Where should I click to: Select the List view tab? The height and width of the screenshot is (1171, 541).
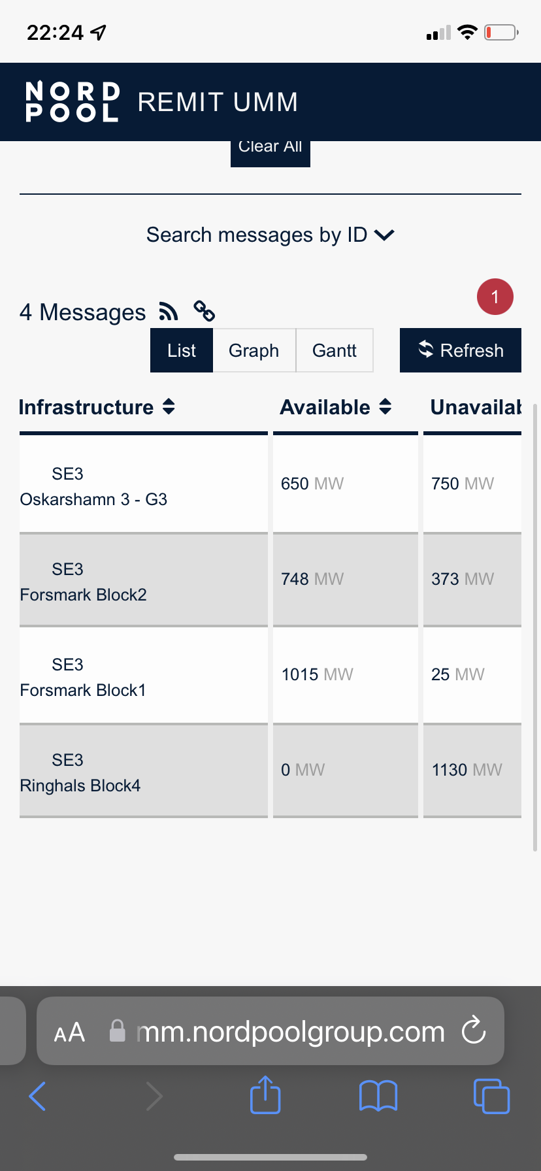182,350
